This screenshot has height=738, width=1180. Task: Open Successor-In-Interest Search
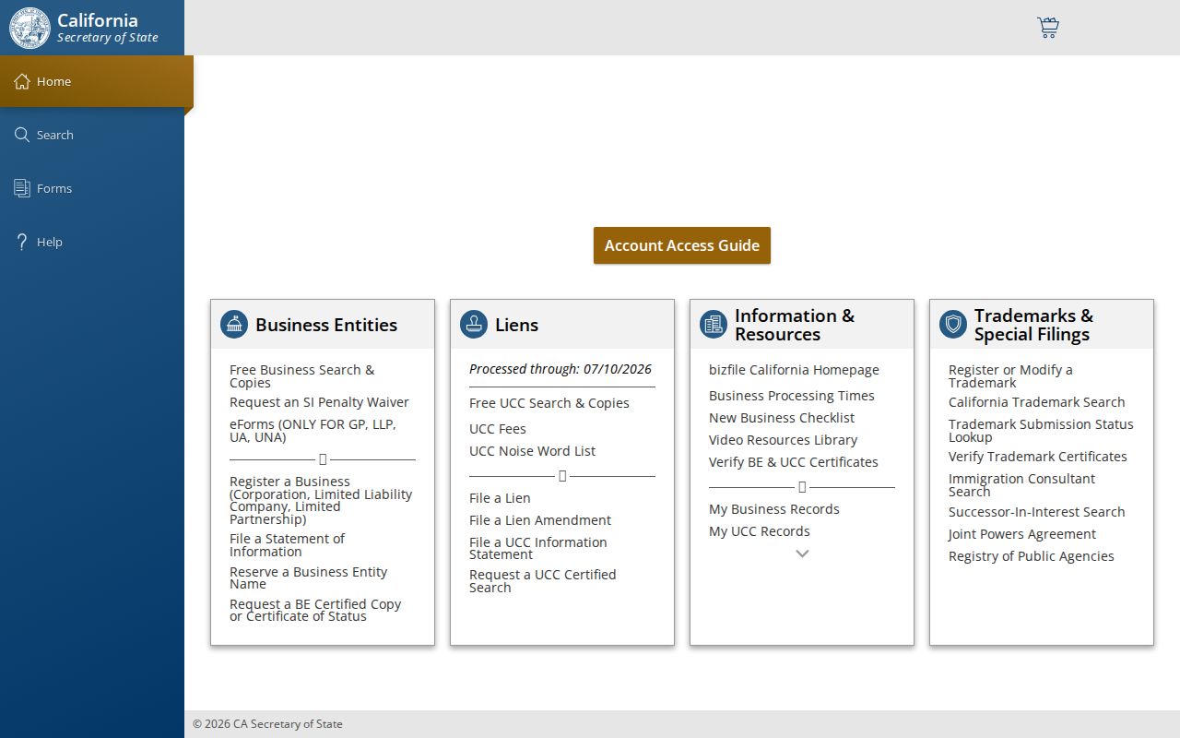(1037, 512)
